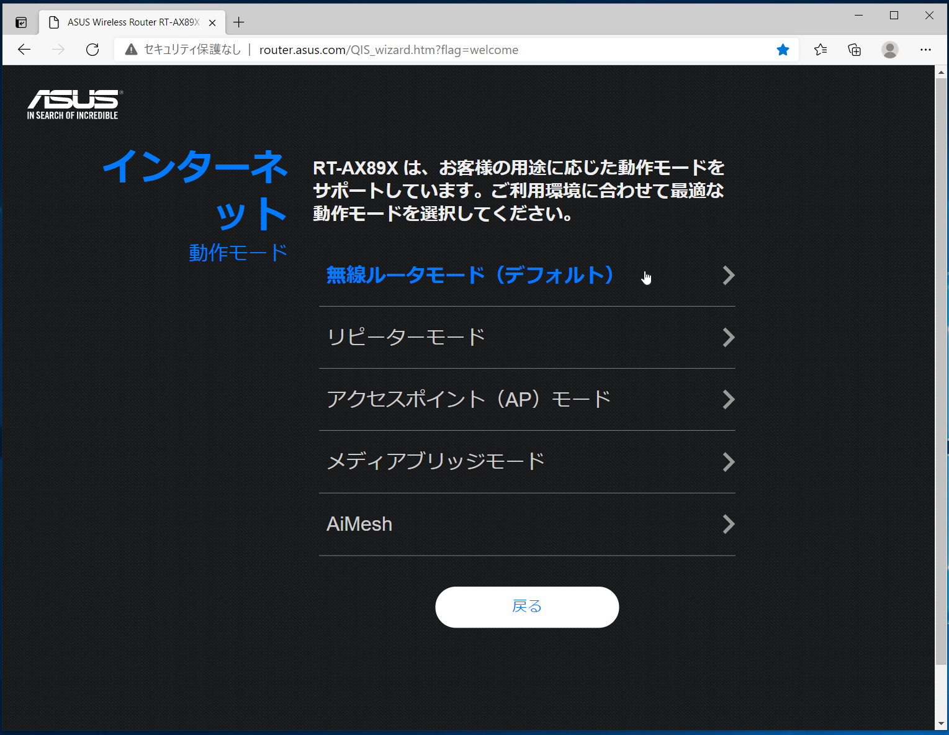Click the vertical scrollbar thumb
The image size is (949, 735).
pyautogui.click(x=941, y=371)
